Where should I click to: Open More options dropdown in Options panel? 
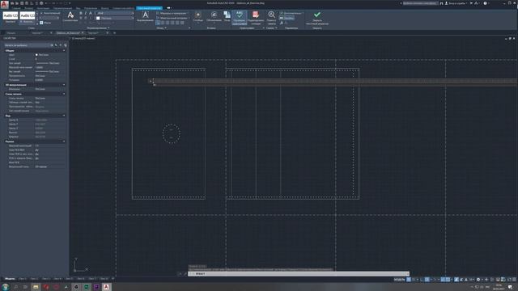pos(291,13)
